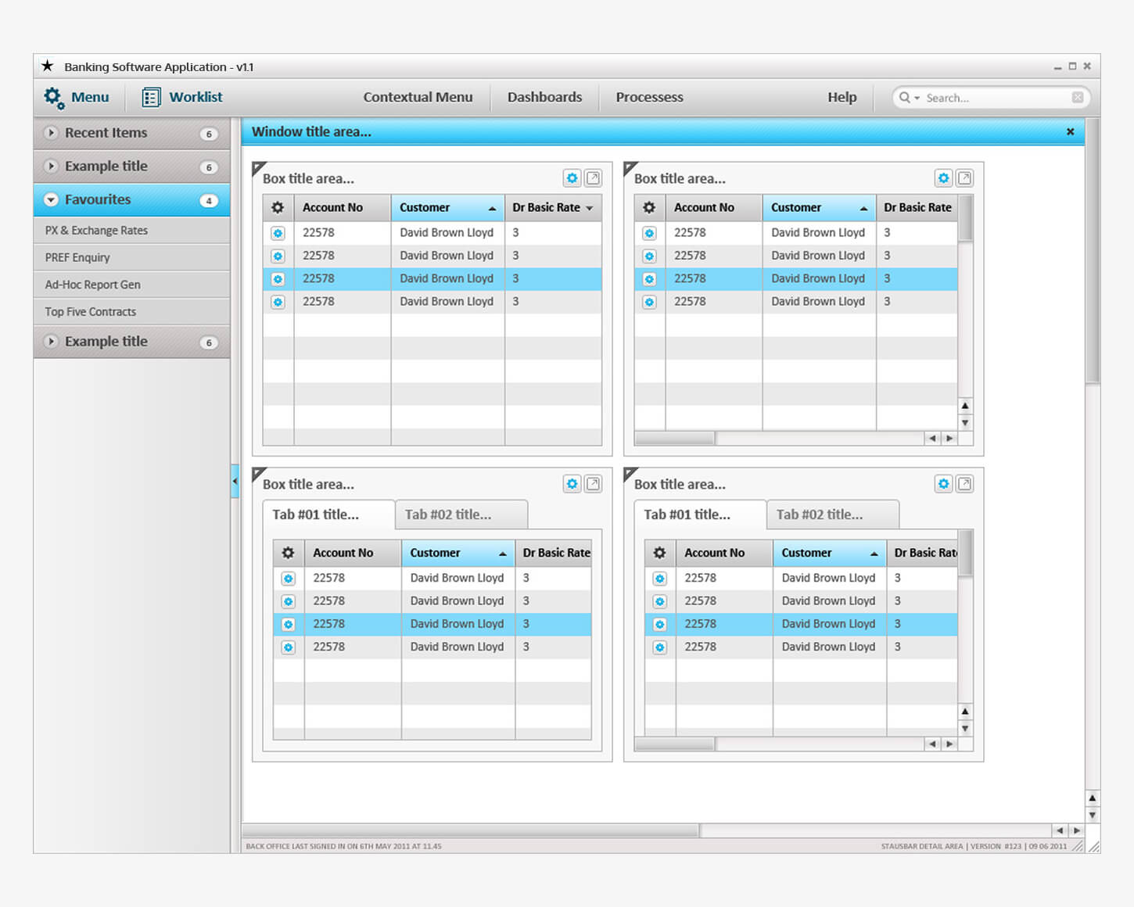Open settings gear of top-left box

pyautogui.click(x=572, y=178)
